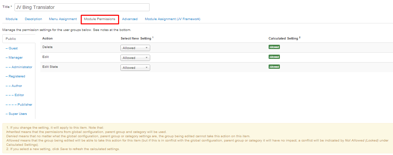Go to the Menu Assignment tab
393x155 pixels.
coord(63,19)
